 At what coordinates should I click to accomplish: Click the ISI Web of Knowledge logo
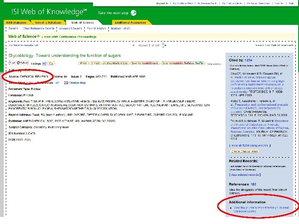tap(49, 12)
